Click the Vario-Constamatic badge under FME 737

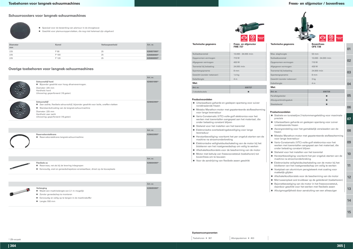pos(244,38)
